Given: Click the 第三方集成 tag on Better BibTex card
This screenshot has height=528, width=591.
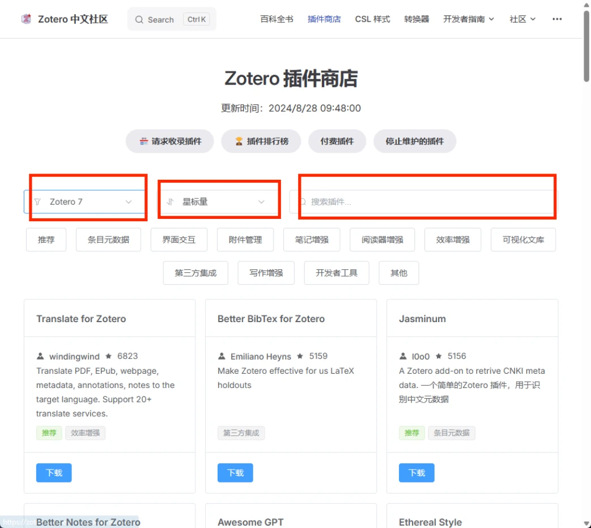Looking at the screenshot, I should 241,433.
